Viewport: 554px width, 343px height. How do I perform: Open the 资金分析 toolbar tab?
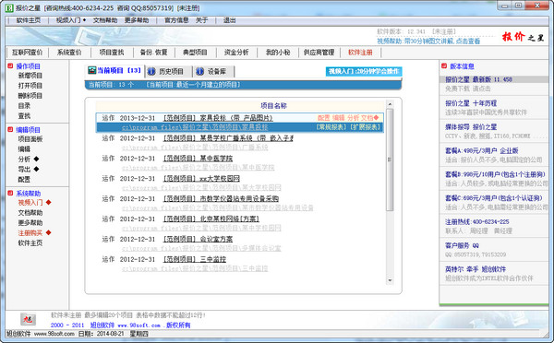[236, 53]
